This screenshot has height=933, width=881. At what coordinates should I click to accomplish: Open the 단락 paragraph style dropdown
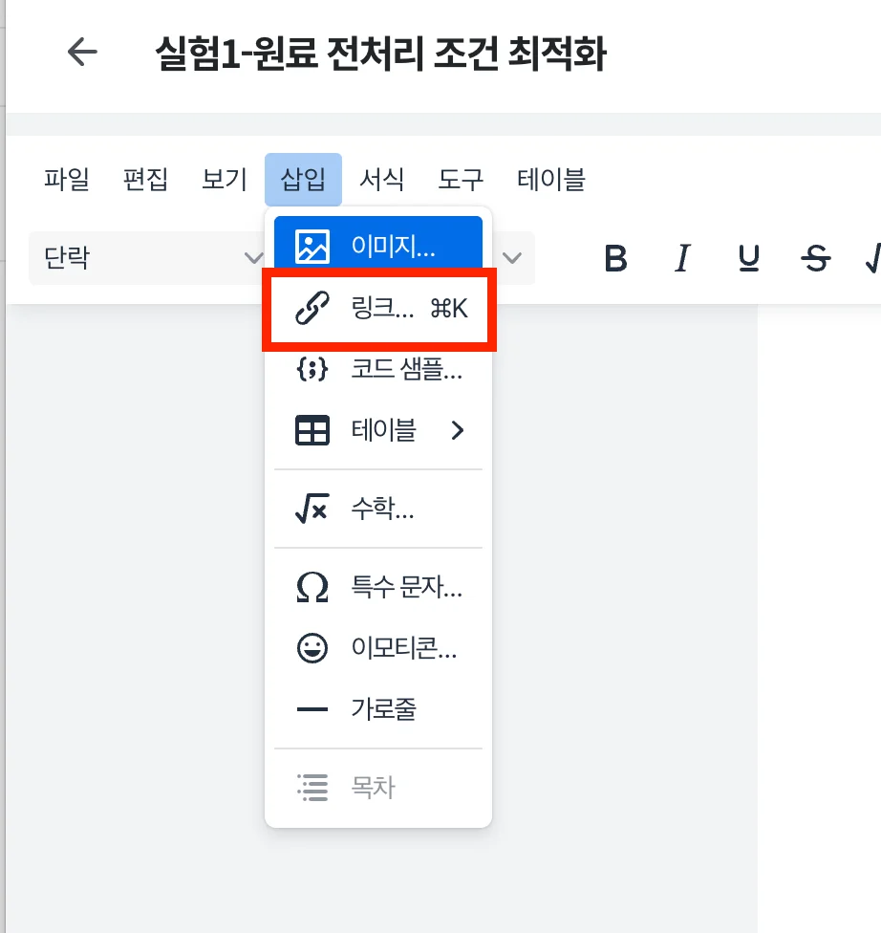click(143, 256)
